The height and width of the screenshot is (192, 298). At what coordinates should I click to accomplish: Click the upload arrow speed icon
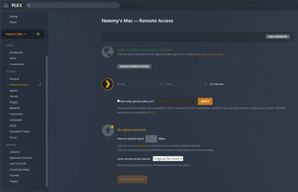(x=108, y=131)
